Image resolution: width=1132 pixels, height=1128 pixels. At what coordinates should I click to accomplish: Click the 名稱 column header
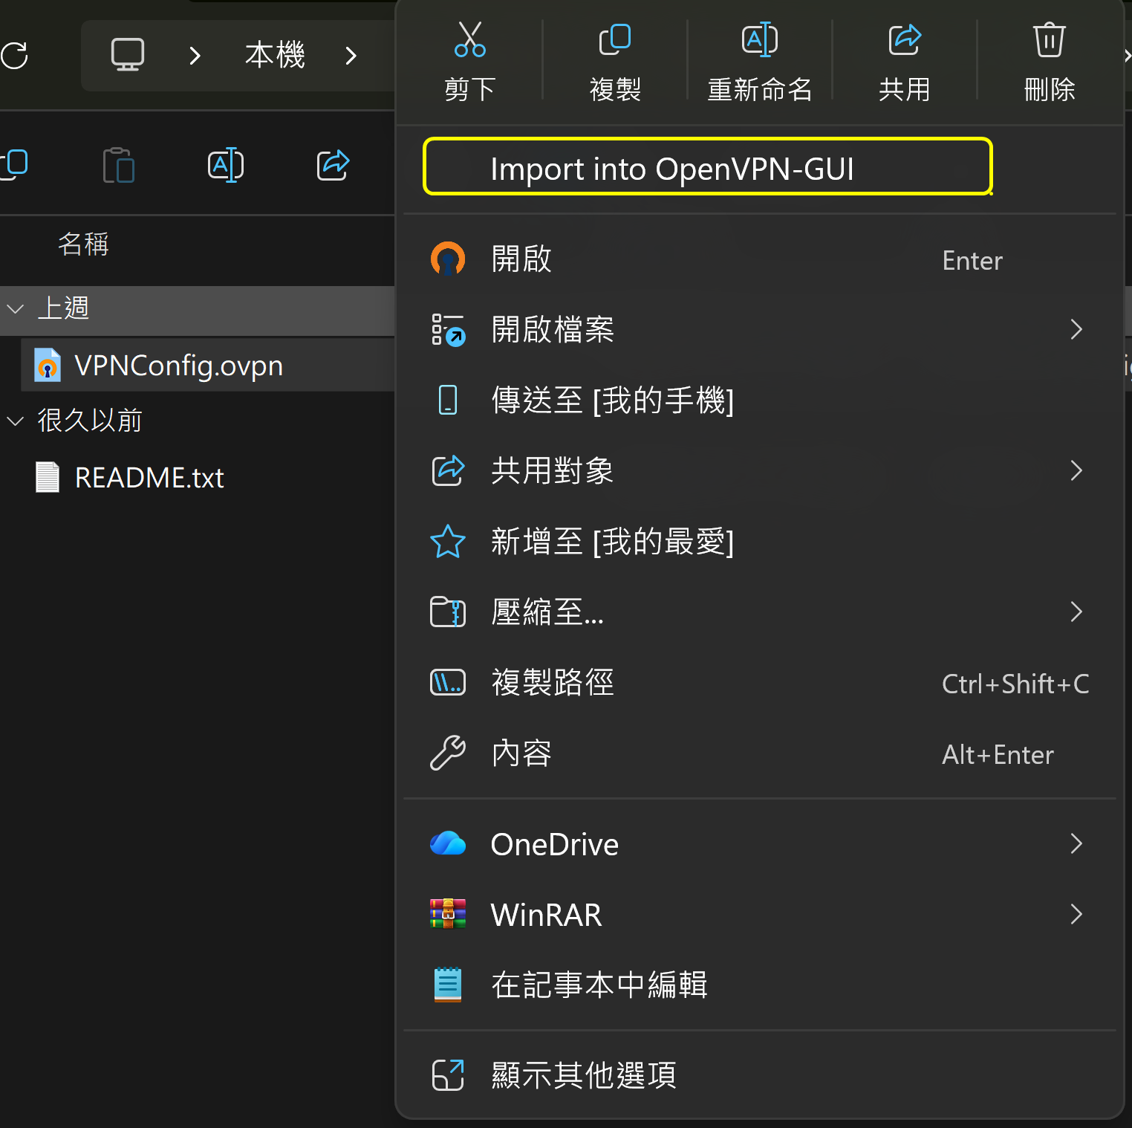click(x=83, y=244)
